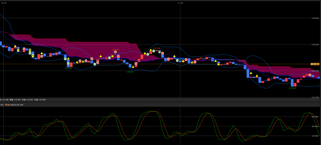The width and height of the screenshot is (321, 145).
Task: Click the orange Slow%D[3] legend color swatch
Action: tap(6, 105)
